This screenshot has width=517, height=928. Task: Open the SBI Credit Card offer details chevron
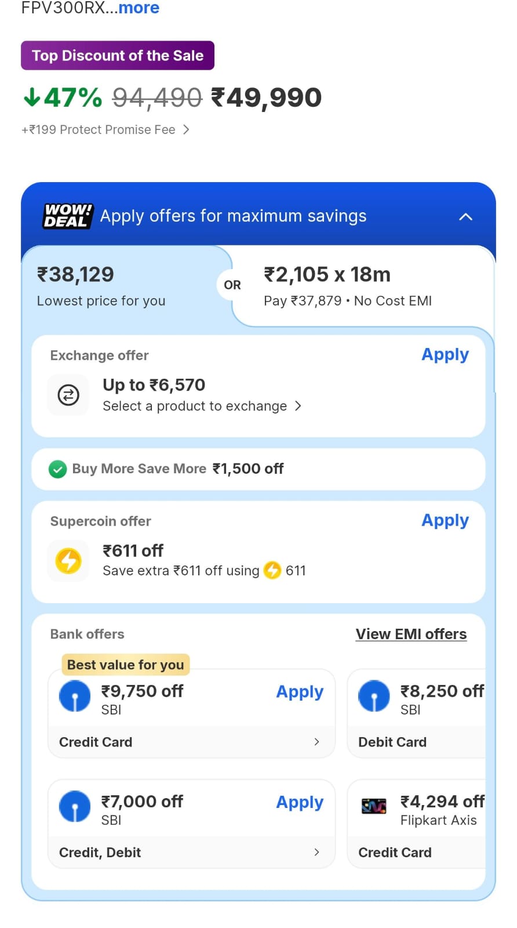click(x=316, y=742)
